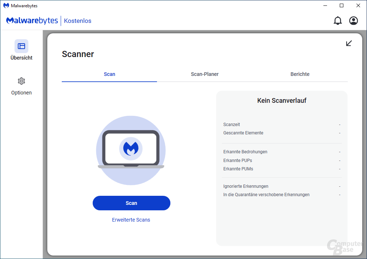Click the Kein Scanverlauf heading
The width and height of the screenshot is (367, 259).
coord(282,101)
